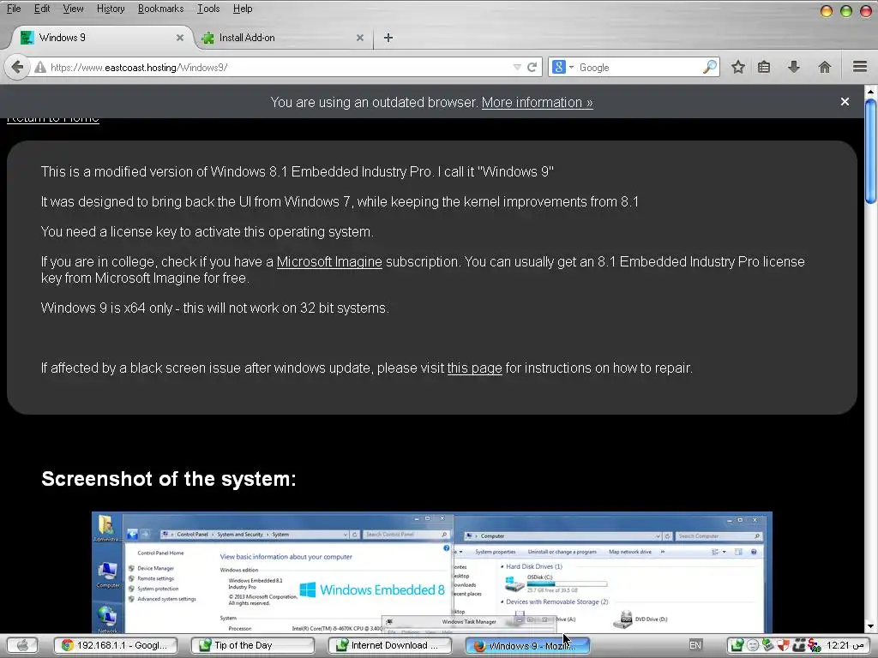Click the page vertical scrollbar thumb

coord(870,151)
